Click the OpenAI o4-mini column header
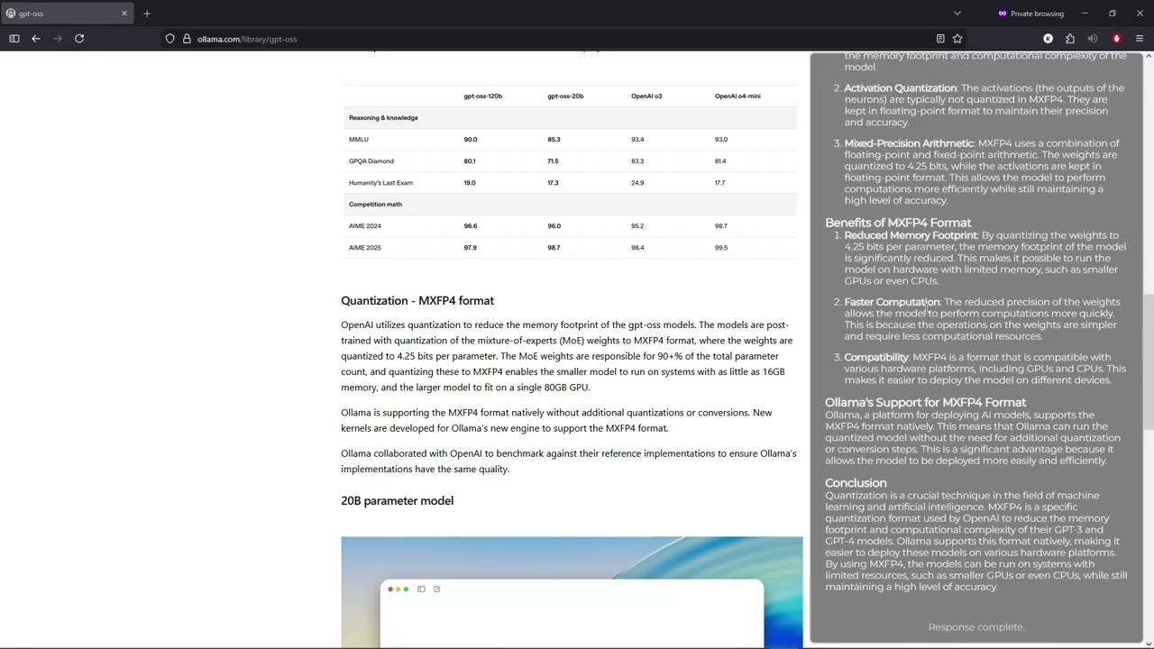Screen dimensions: 1154x649 [x=737, y=96]
